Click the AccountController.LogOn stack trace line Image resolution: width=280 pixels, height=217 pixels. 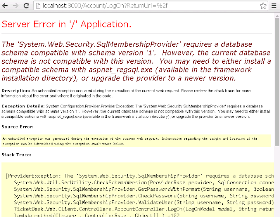coord(144,209)
